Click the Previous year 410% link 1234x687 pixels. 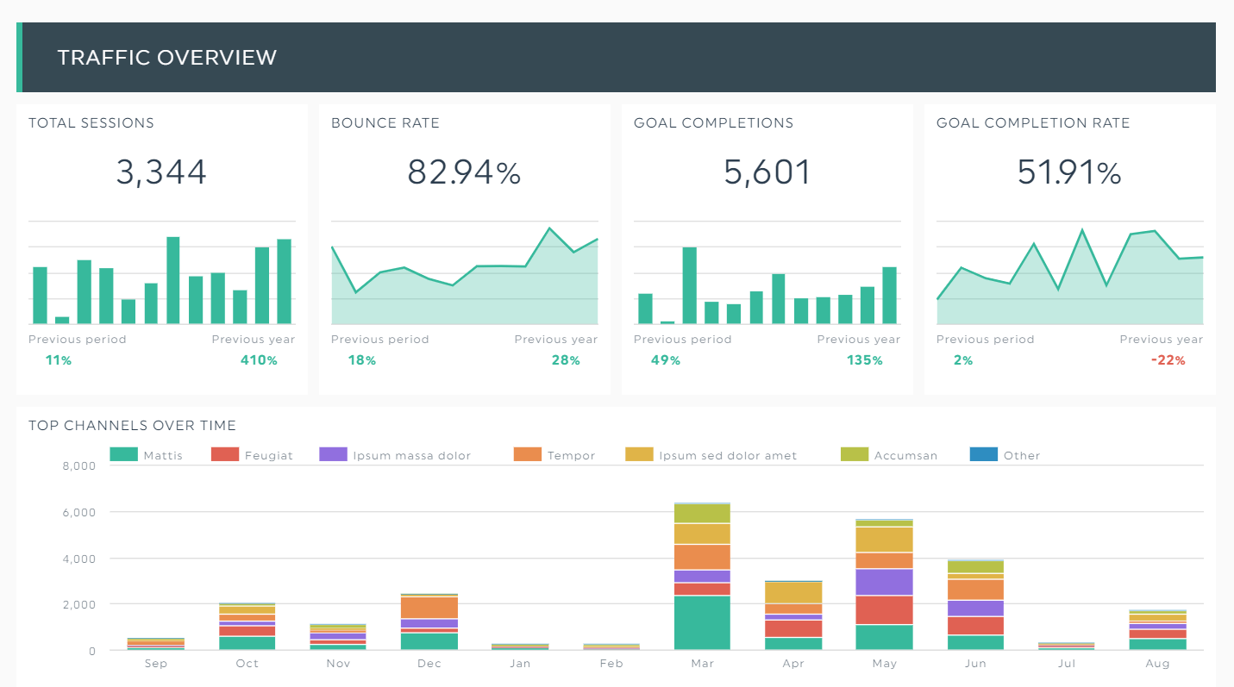pos(260,360)
